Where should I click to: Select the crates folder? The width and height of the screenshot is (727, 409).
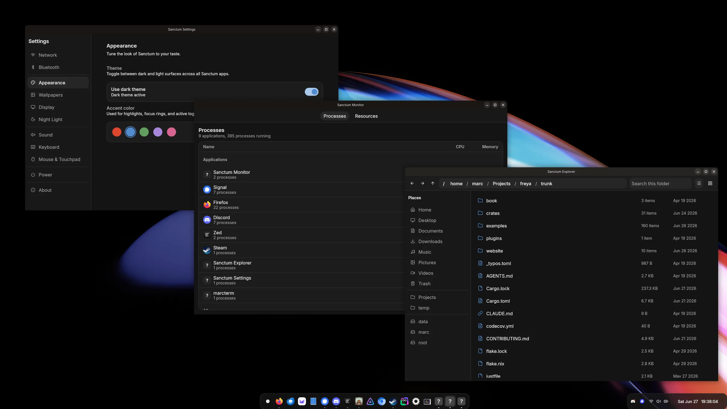(x=594, y=213)
